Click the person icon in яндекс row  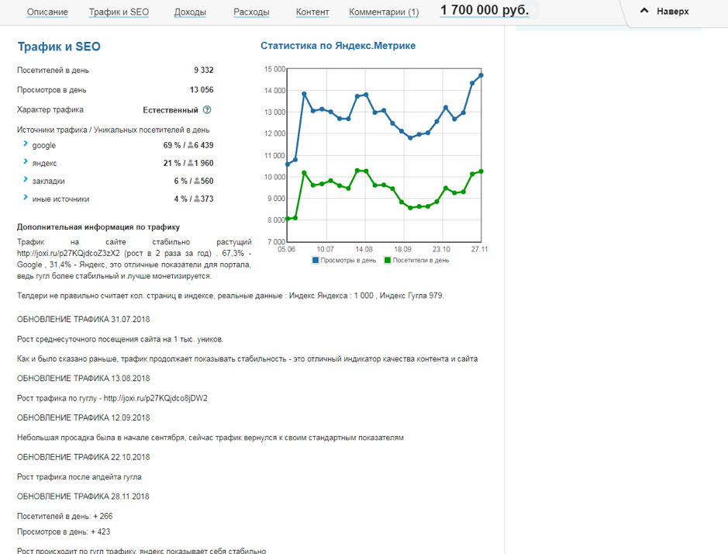(x=191, y=163)
